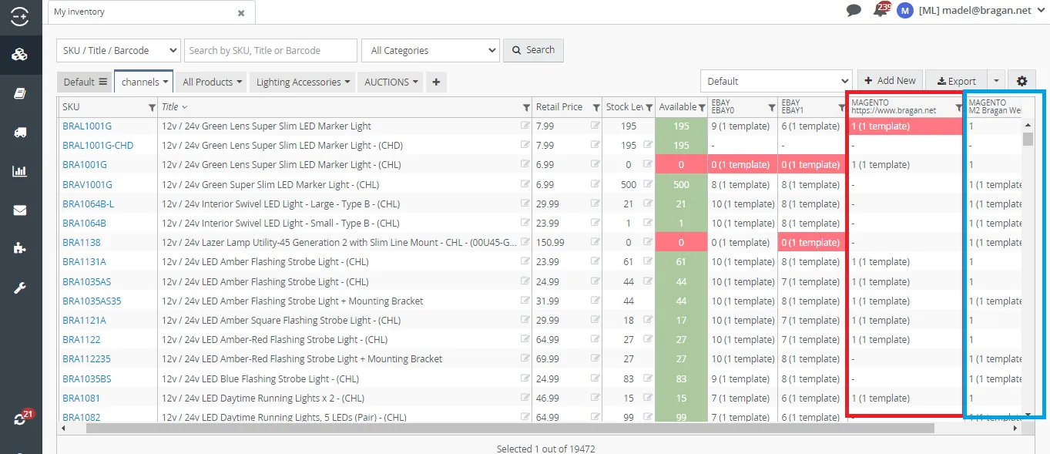Open the Dashboards bar chart sidebar icon
The image size is (1050, 454).
[20, 171]
